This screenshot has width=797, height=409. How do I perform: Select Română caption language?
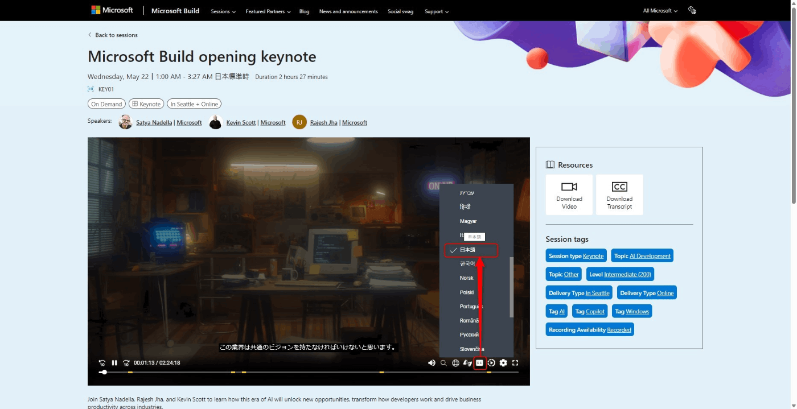(470, 321)
